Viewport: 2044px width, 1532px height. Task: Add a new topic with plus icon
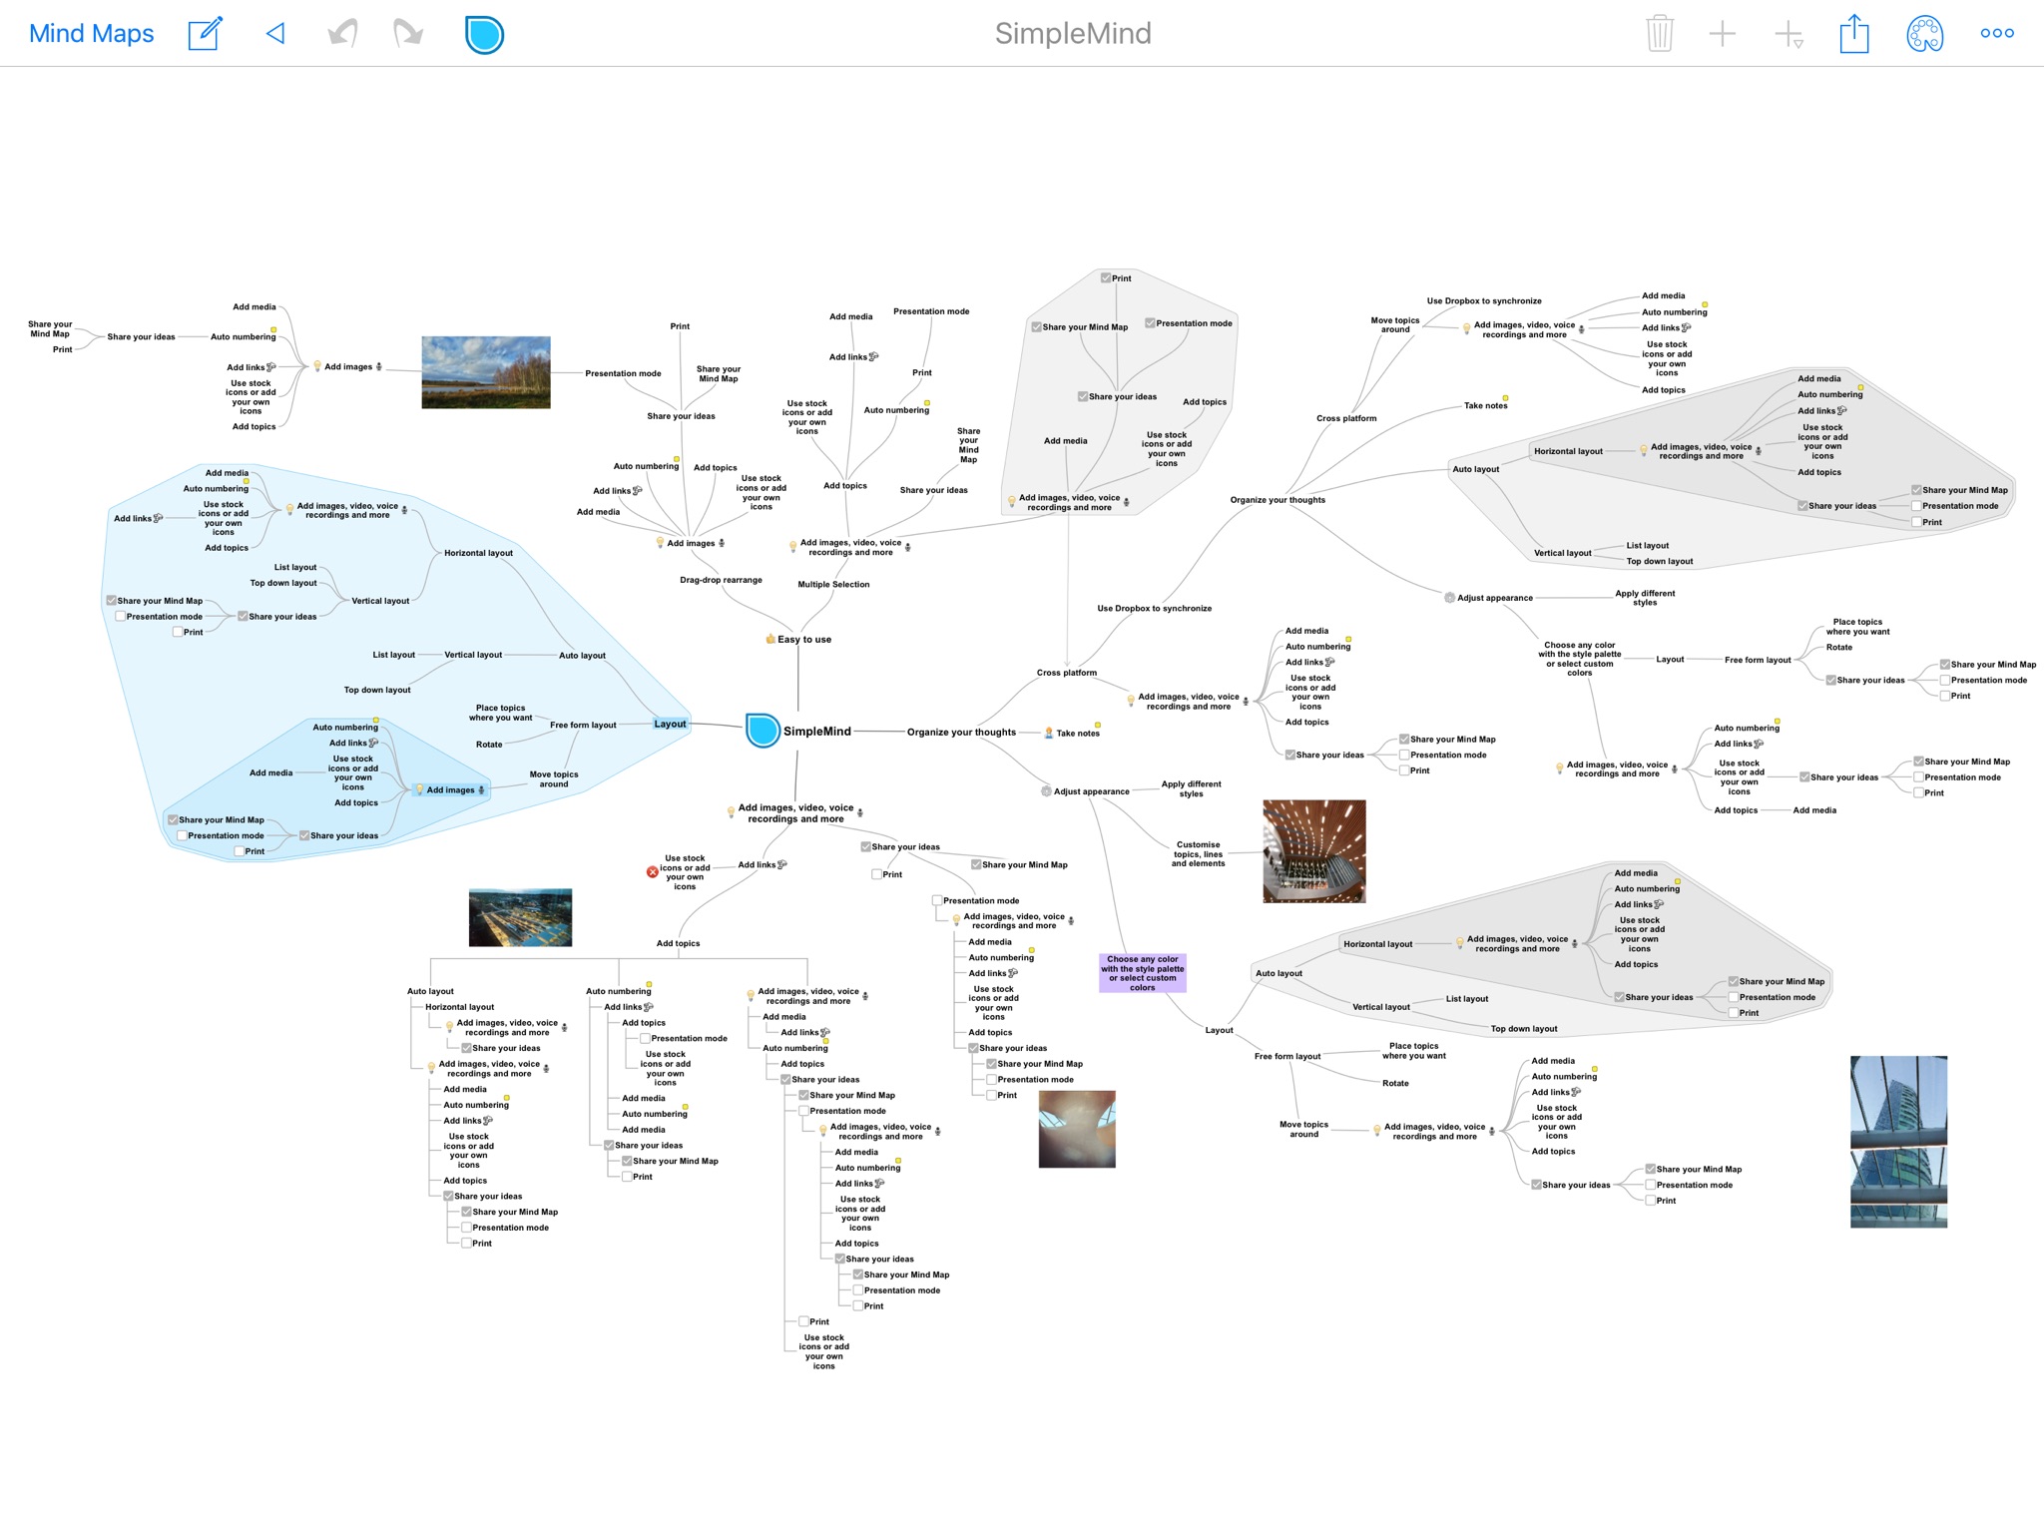pos(1723,33)
